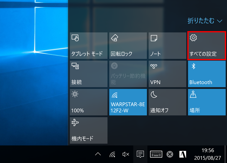227x163 pixels.
Task: Toggle the WARPSTAR-8E12F2-W Wi-Fi tile
Action: coord(128,102)
